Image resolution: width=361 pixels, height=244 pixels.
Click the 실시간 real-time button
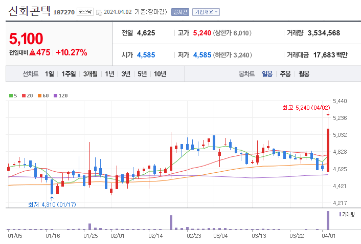180,12
